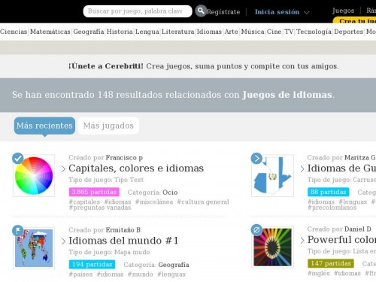
Task: Click chevron before Idiomas del mundo #1
Action: click(x=64, y=241)
